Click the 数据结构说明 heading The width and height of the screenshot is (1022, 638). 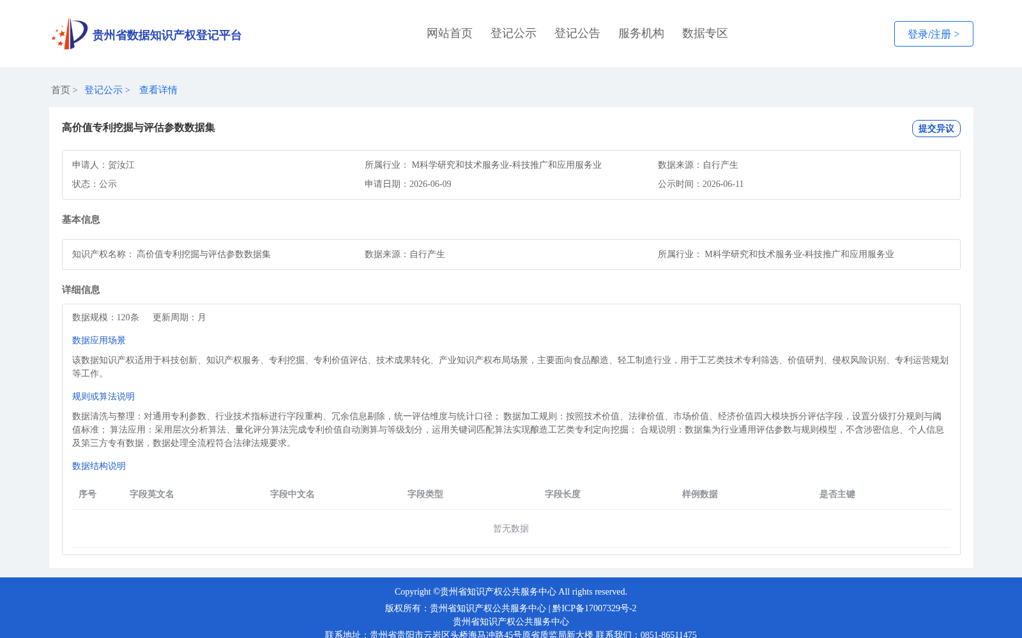click(99, 466)
